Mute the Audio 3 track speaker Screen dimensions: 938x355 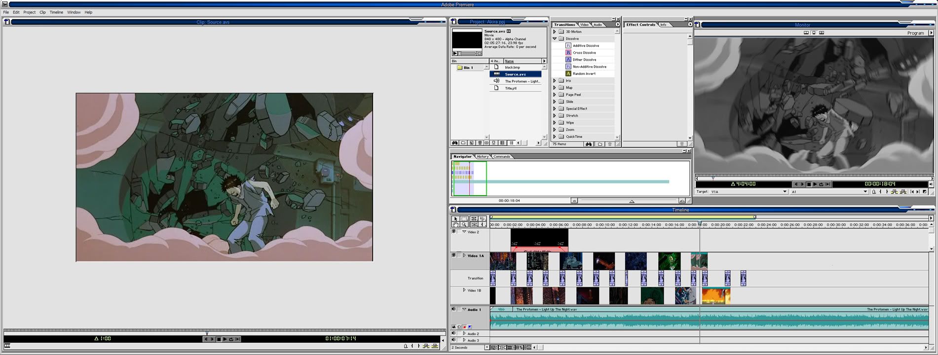(x=453, y=340)
